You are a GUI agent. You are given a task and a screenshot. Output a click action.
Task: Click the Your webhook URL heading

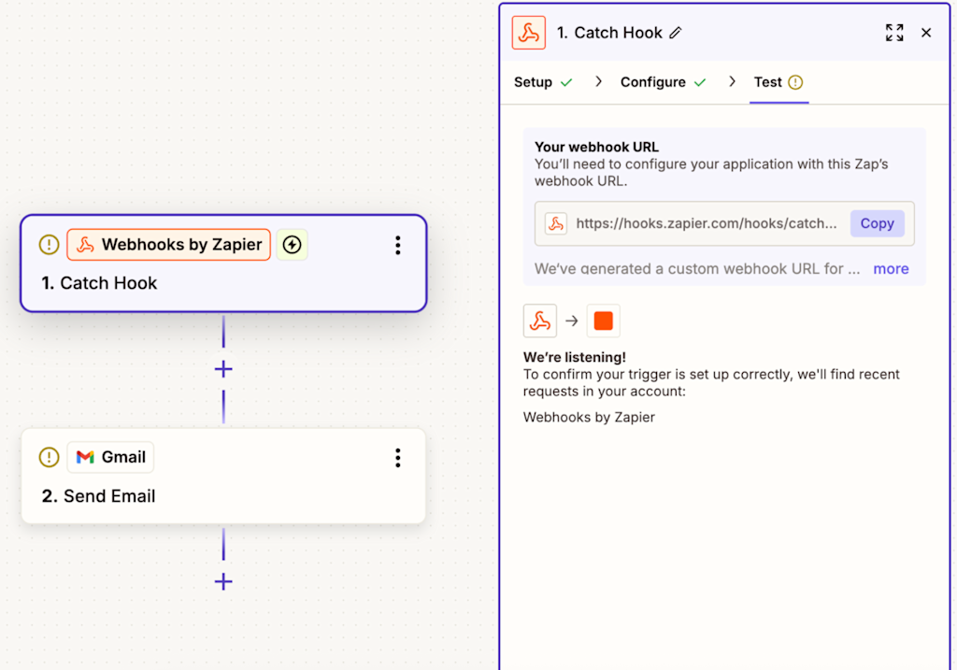[596, 147]
